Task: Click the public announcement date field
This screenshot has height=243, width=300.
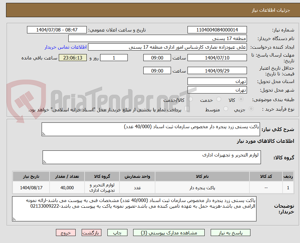Action: (x=56, y=30)
